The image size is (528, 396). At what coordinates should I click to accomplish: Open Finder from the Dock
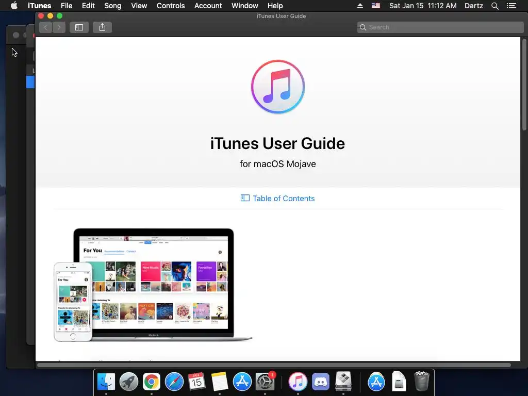[x=106, y=382]
